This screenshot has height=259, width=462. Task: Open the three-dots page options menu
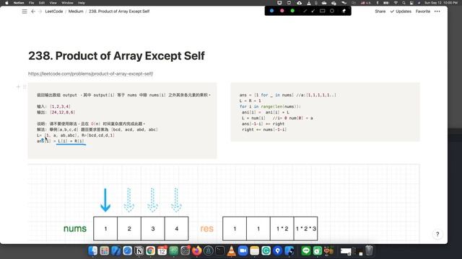pyautogui.click(x=437, y=12)
